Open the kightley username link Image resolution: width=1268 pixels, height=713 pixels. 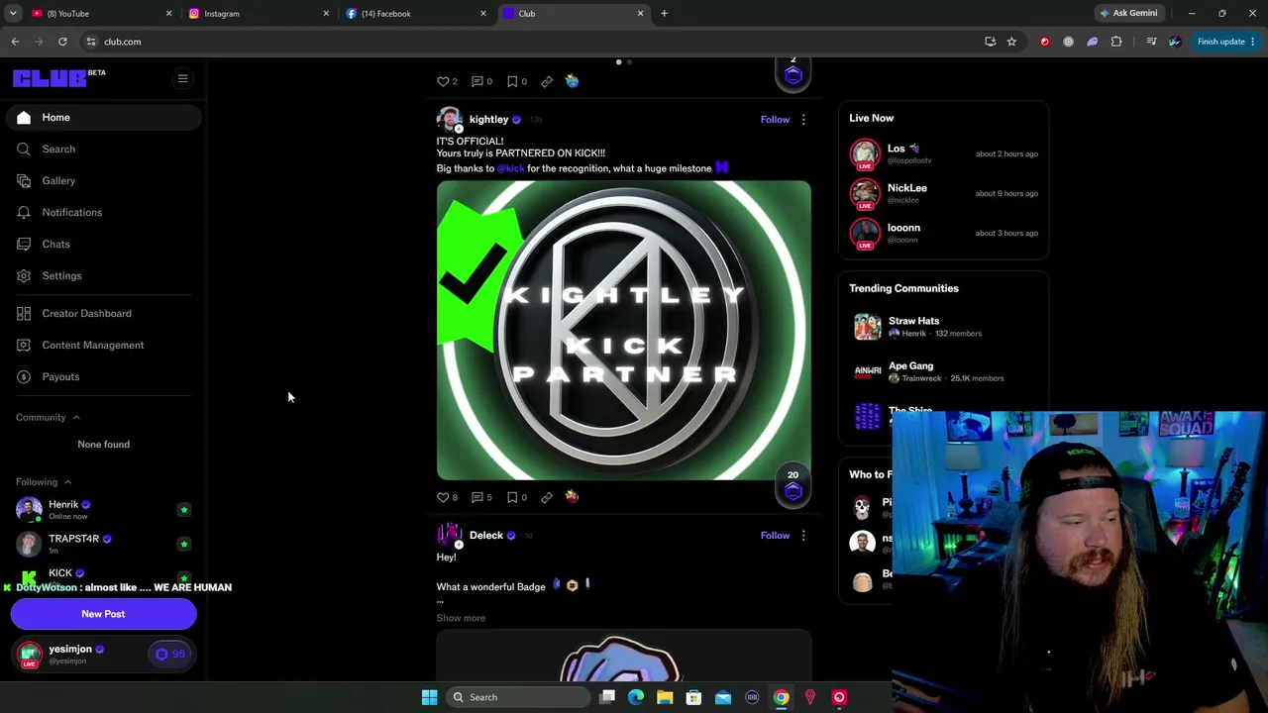(488, 119)
